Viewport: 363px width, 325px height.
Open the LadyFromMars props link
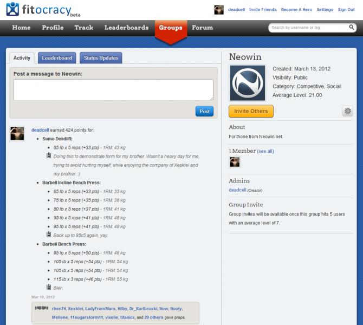(x=100, y=309)
